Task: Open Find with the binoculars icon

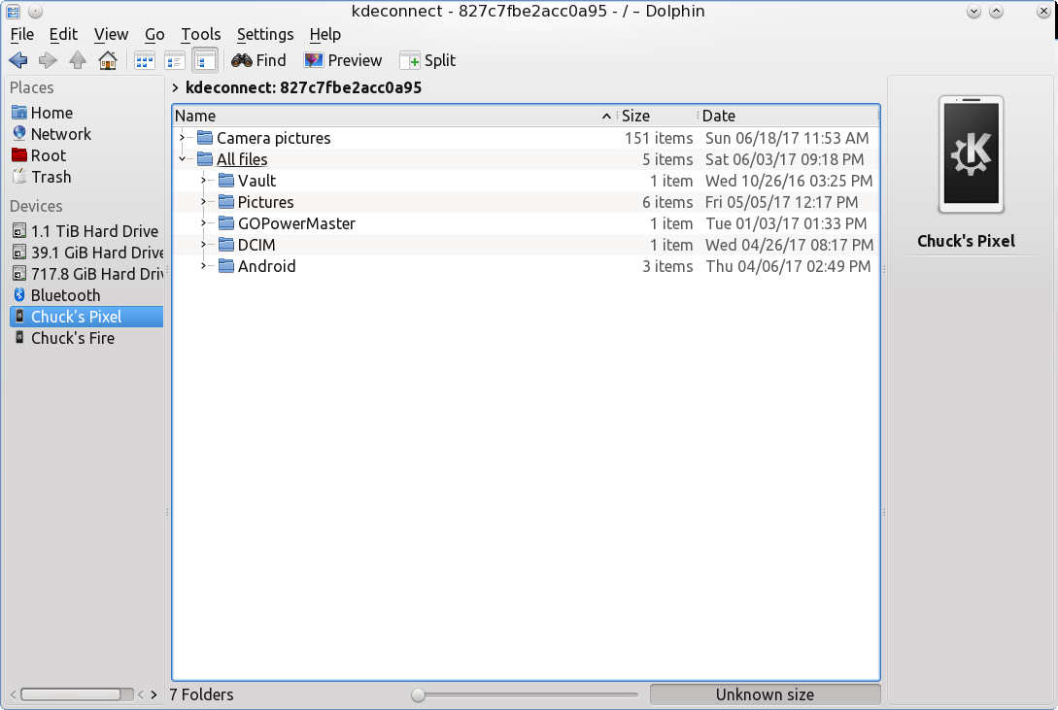Action: (x=258, y=60)
